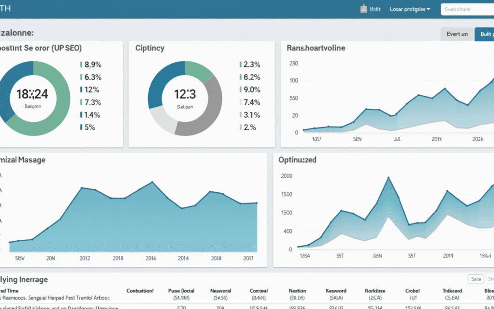Image resolution: width=494 pixels, height=309 pixels.
Task: Select the 3.1% legend entry
Action: pos(250,115)
